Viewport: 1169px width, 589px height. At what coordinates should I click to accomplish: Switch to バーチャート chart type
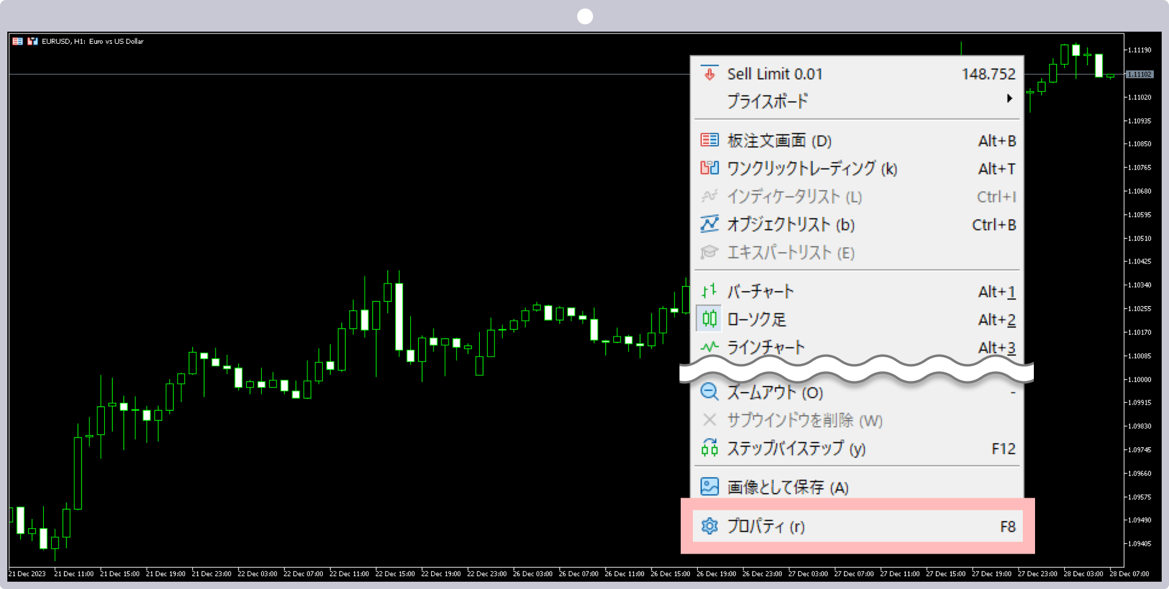[x=857, y=291]
